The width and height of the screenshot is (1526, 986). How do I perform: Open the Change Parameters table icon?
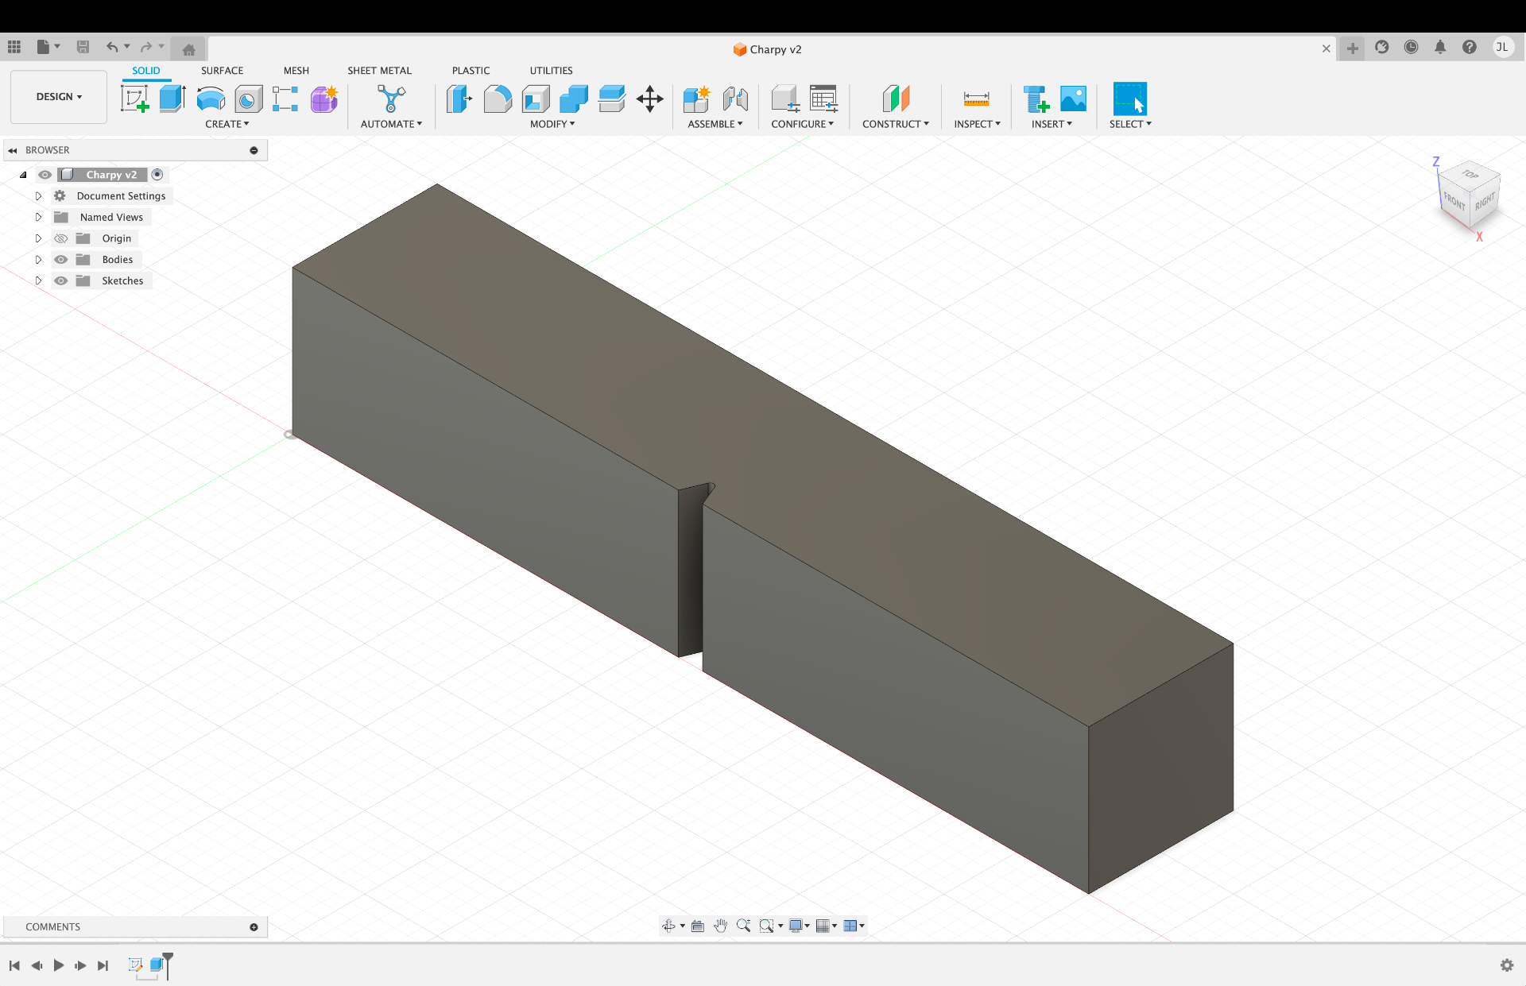pos(823,99)
